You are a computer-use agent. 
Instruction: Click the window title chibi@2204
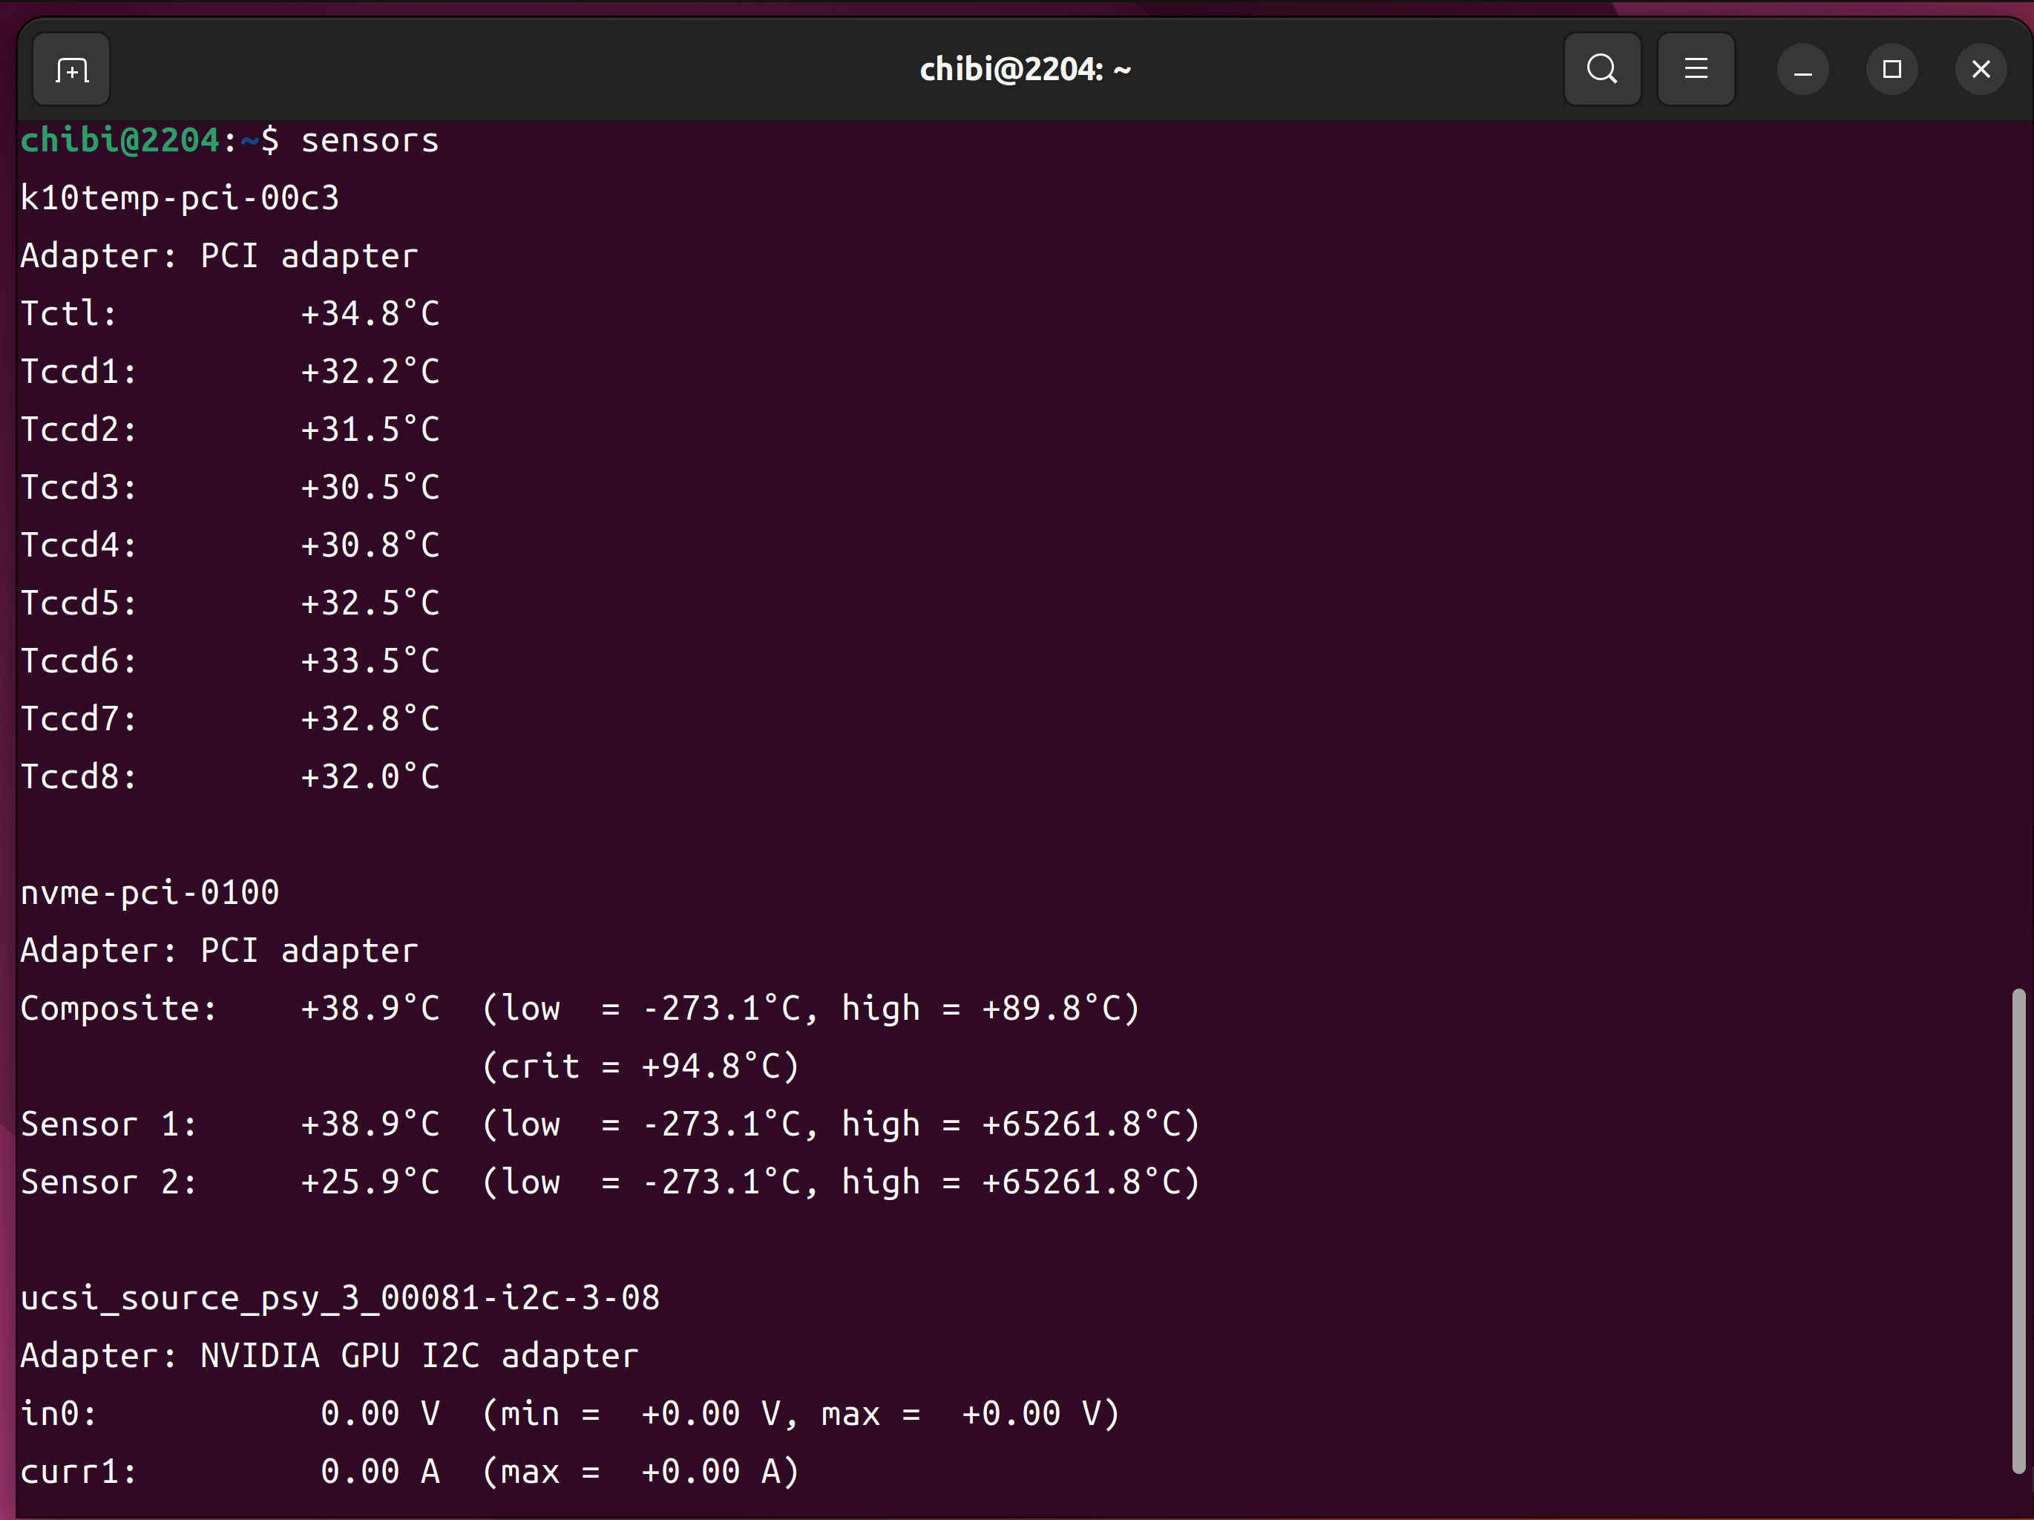1024,70
